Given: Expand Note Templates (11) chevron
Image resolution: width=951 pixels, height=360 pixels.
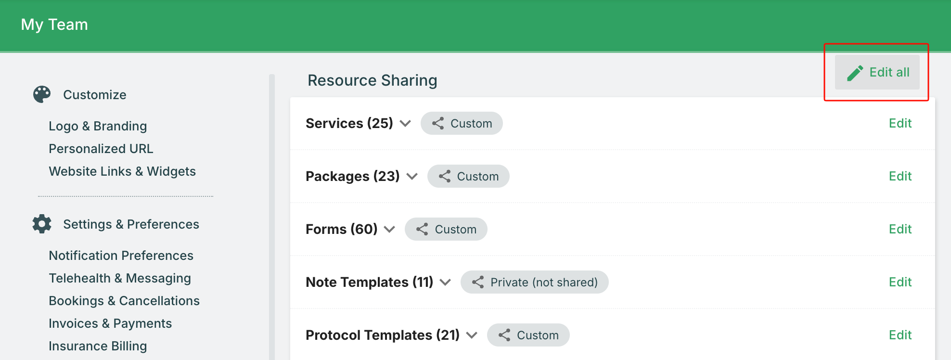Looking at the screenshot, I should click(445, 283).
